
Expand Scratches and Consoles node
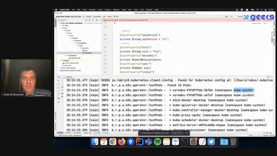tap(58, 70)
